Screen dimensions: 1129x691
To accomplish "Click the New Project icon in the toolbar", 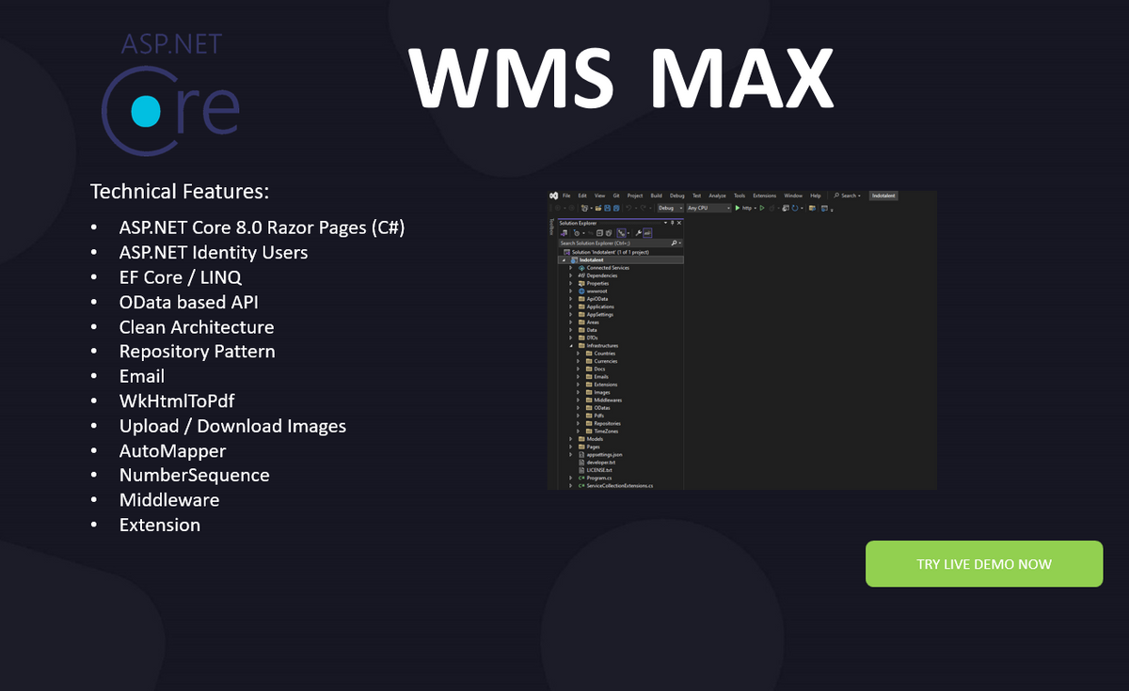I will (584, 208).
